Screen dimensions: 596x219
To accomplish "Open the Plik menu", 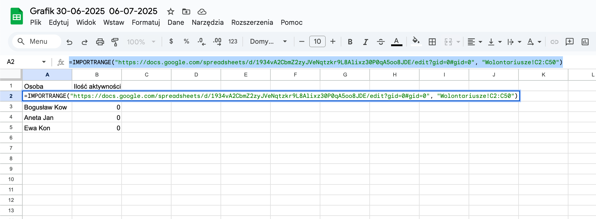I will click(x=36, y=22).
